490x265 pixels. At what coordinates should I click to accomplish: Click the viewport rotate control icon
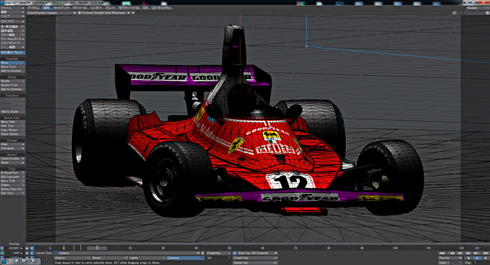477,13
